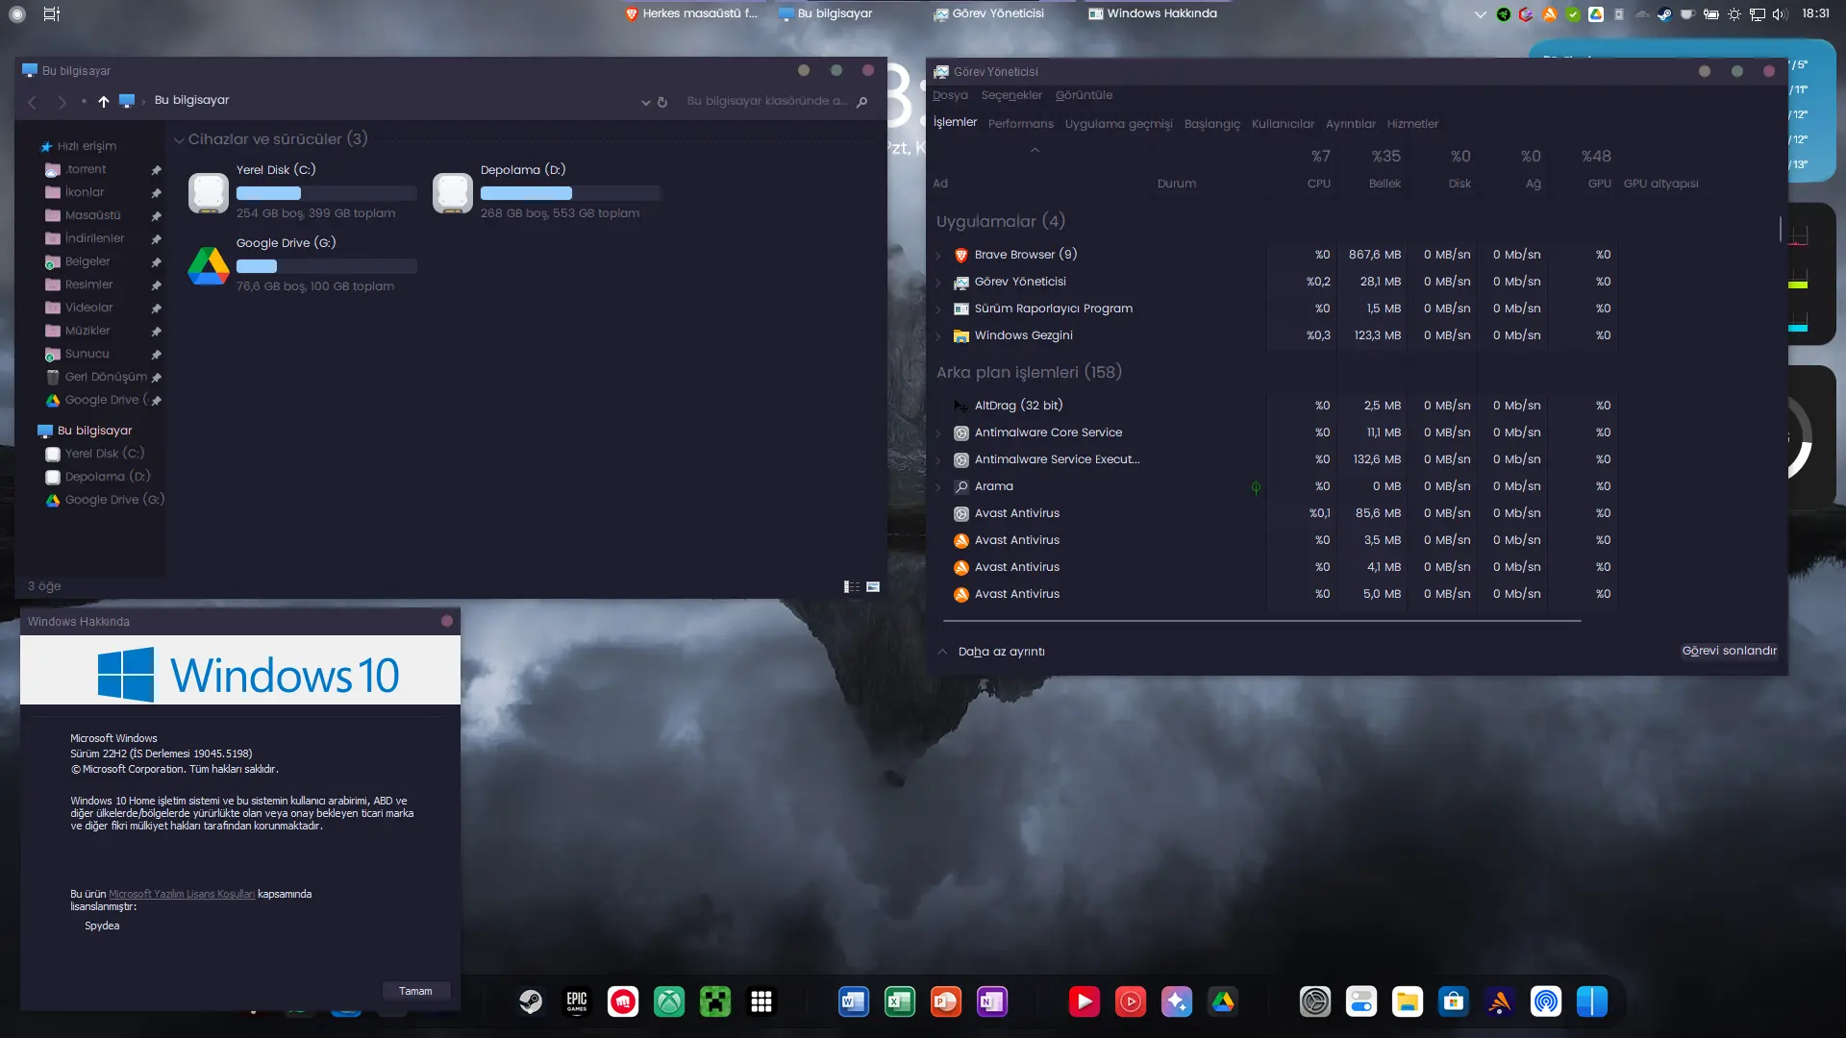
Task: Open File Explorer from the dock
Action: point(1408,1002)
